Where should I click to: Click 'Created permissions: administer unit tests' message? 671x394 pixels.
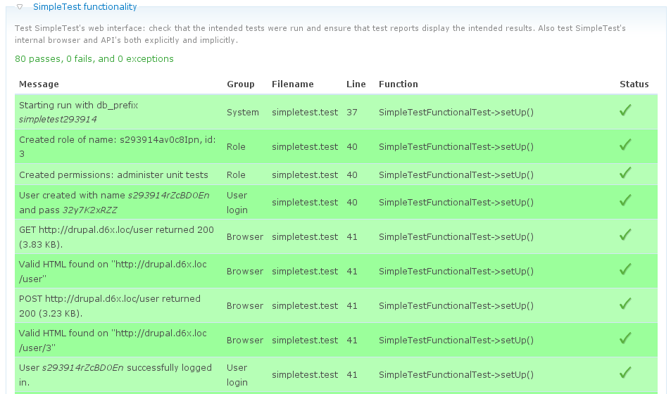(x=113, y=175)
